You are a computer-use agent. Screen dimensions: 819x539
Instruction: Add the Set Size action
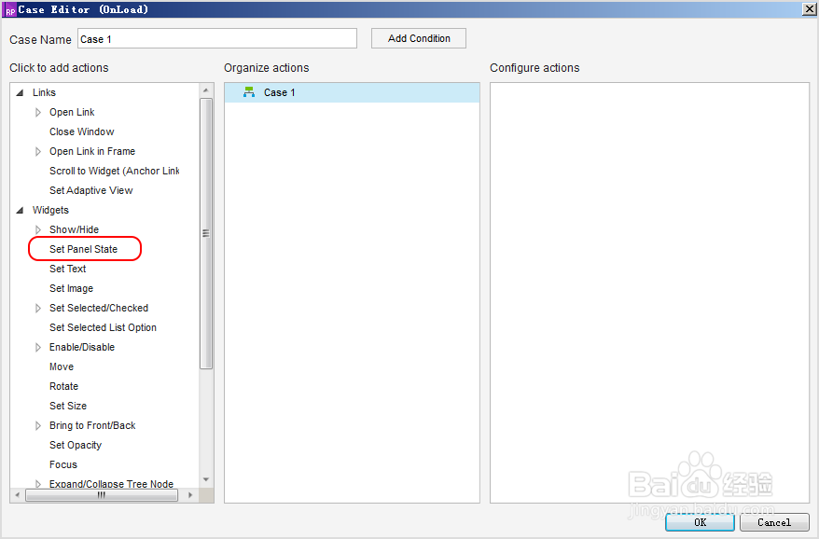pos(68,406)
